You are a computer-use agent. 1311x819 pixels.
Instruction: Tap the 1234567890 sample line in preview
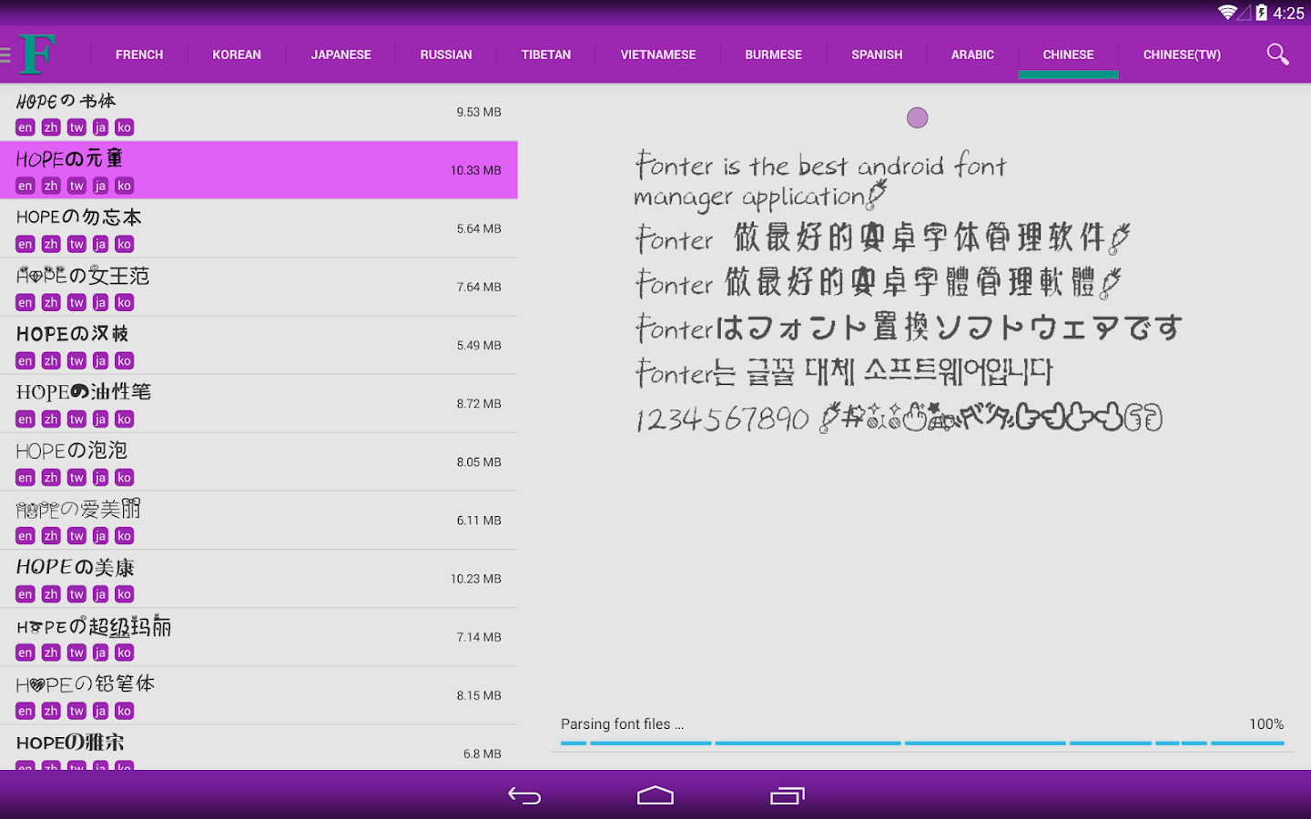coord(899,418)
